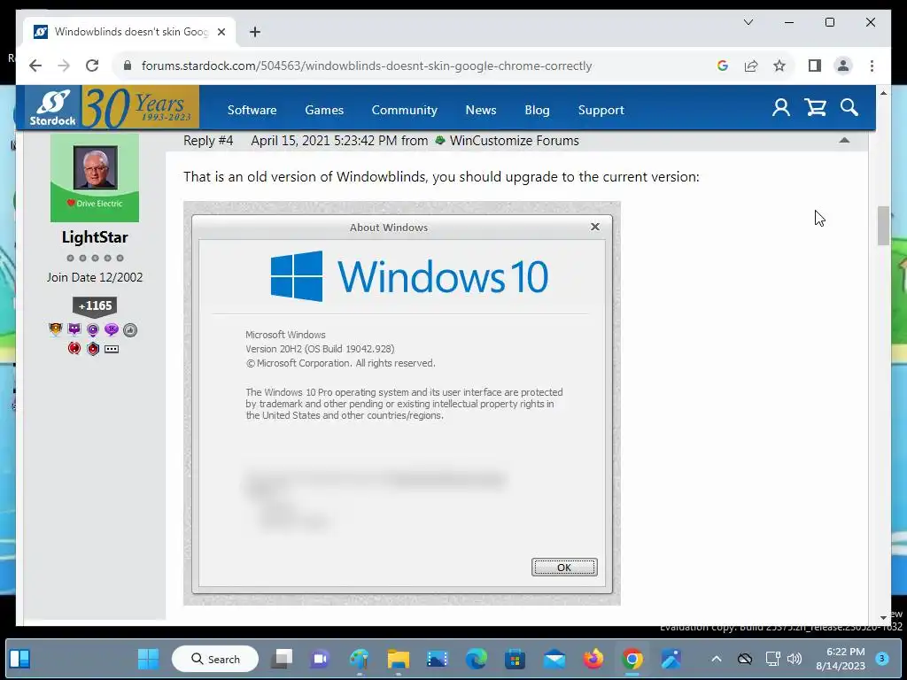Click the +1165 karma badge

95,305
